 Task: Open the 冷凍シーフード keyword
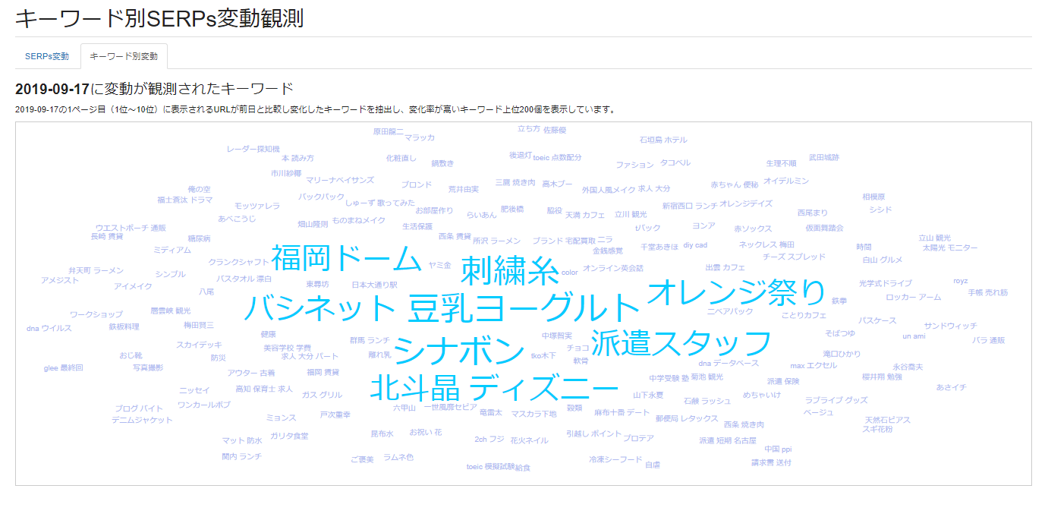[x=615, y=459]
